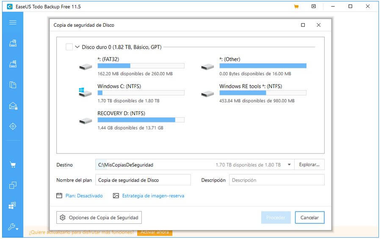Click the "Disco duro 0 (1.82 TB, Básico, GPT)" label

pyautogui.click(x=122, y=47)
